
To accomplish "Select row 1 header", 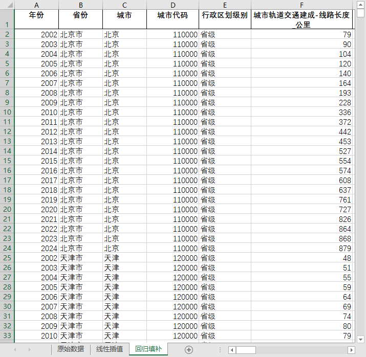I will coord(7,19).
